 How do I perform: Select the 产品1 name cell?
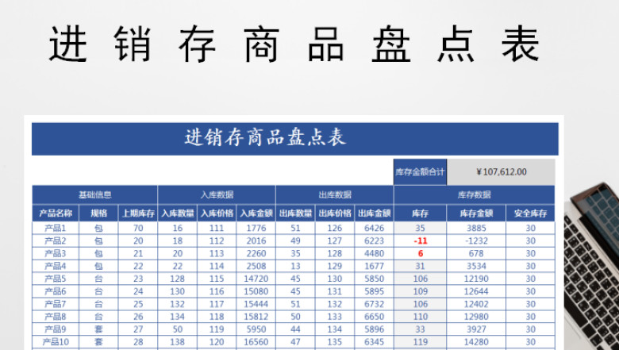point(56,228)
